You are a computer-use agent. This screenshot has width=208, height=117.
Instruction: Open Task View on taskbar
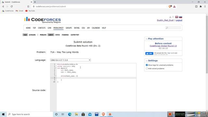tap(63, 114)
